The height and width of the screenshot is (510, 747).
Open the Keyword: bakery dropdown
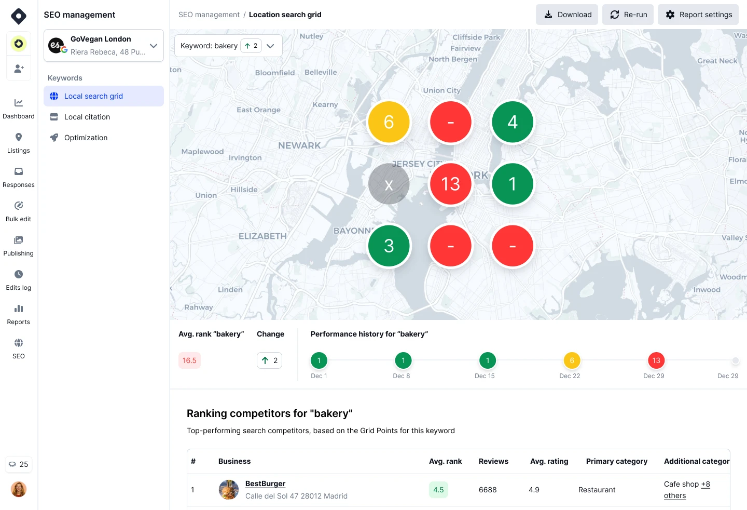pyautogui.click(x=270, y=46)
